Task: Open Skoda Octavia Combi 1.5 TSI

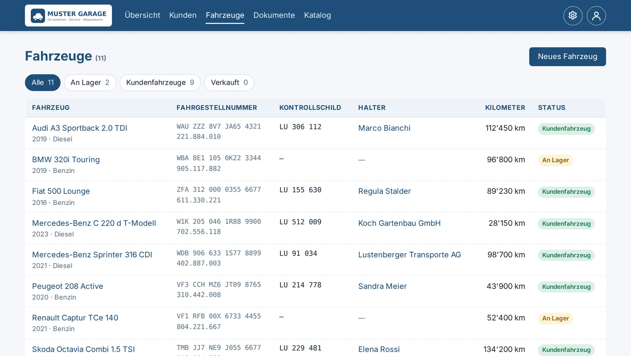Action: 84,349
